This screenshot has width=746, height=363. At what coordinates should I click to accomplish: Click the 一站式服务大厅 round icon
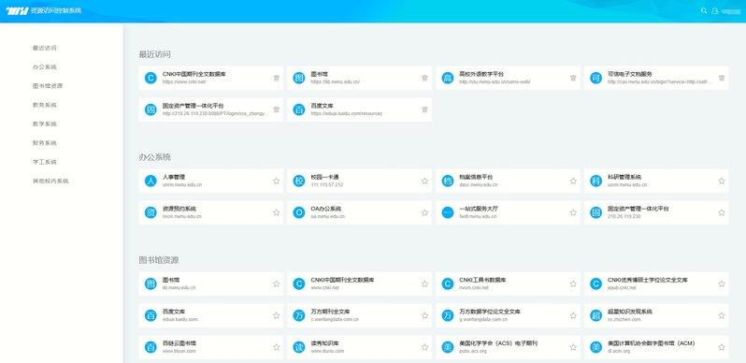tap(447, 212)
